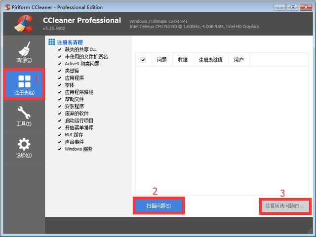This screenshot has width=316, height=237.
Task: Click the resize grip at window corner
Action: click(x=309, y=231)
